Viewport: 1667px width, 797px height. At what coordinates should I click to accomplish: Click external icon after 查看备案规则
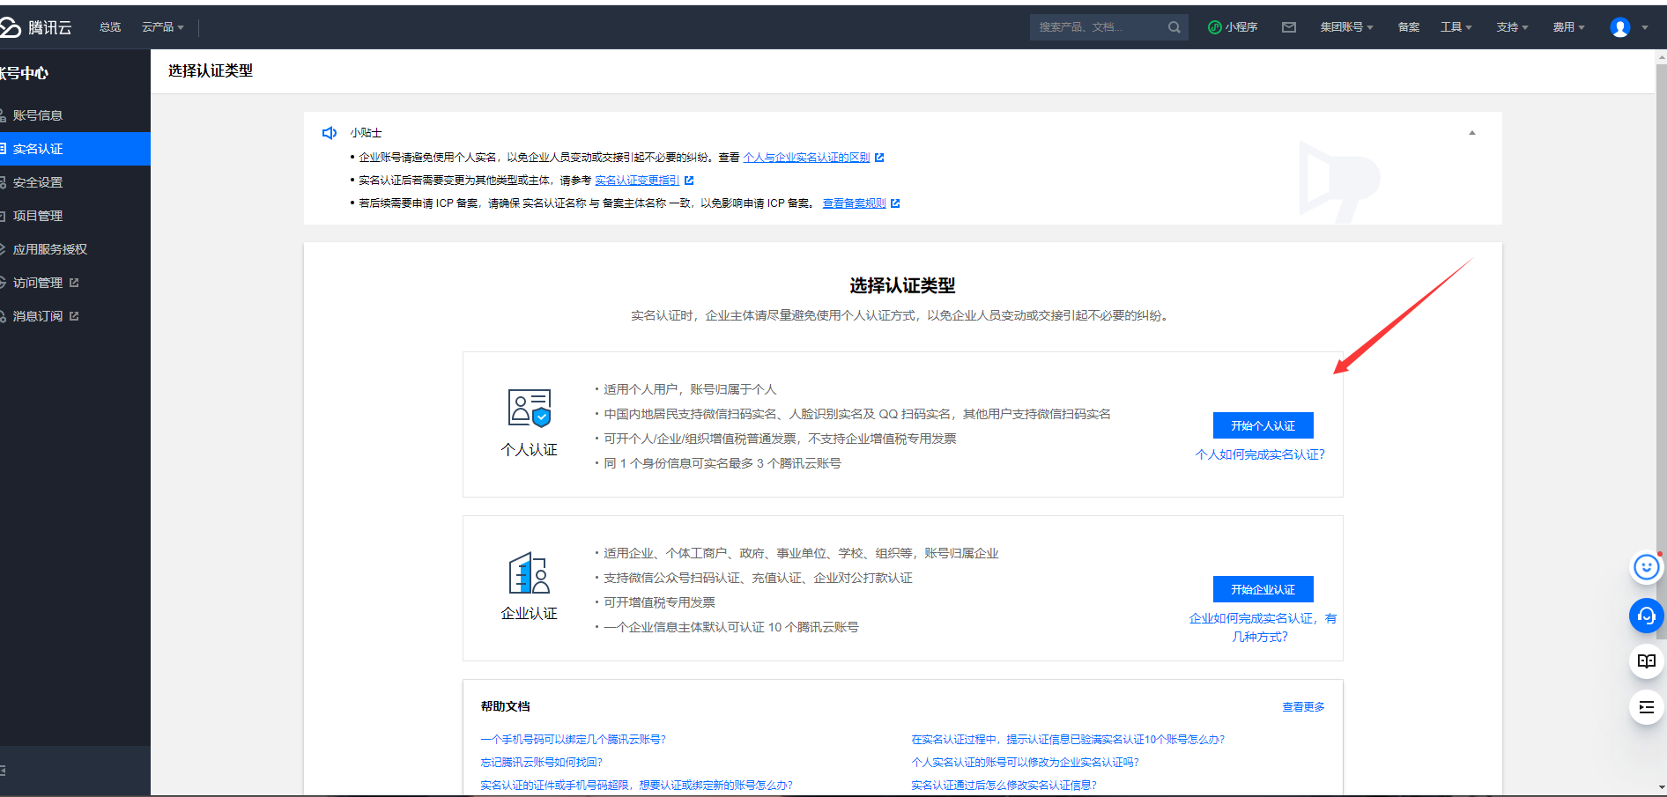pos(895,203)
